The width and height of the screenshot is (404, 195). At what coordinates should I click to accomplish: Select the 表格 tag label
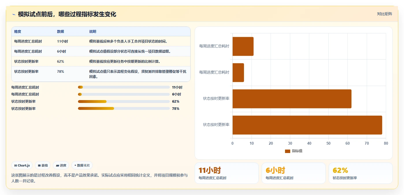point(44,166)
